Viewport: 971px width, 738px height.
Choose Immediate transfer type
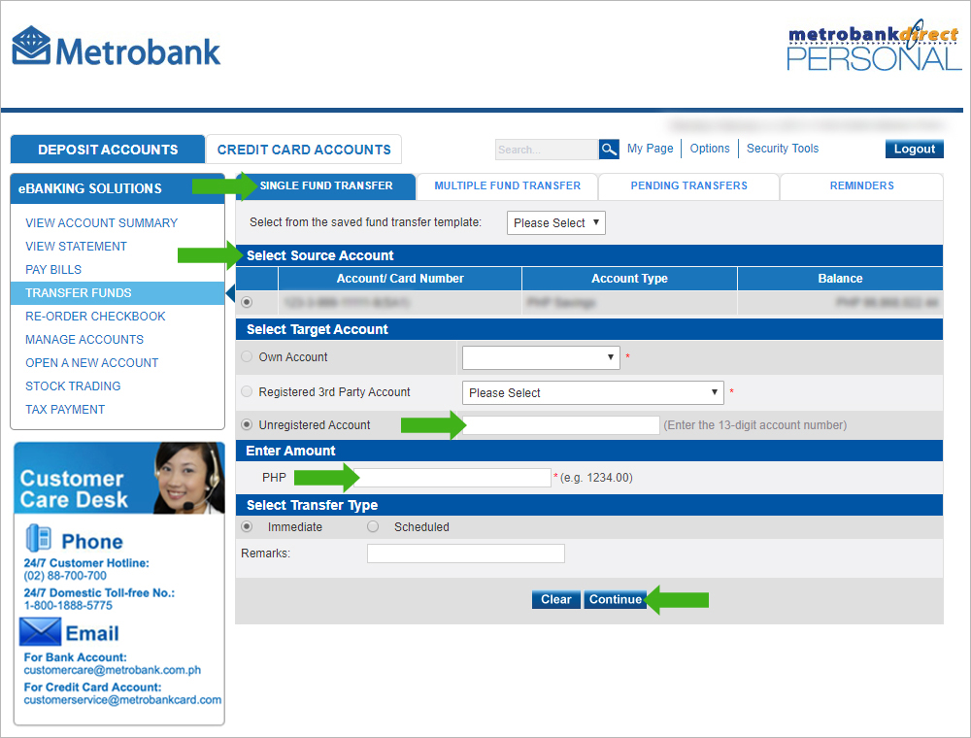coord(247,527)
